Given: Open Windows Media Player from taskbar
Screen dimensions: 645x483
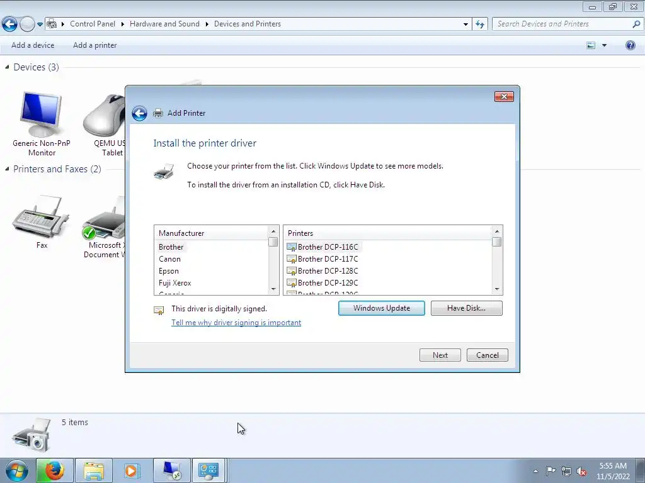Looking at the screenshot, I should [132, 470].
